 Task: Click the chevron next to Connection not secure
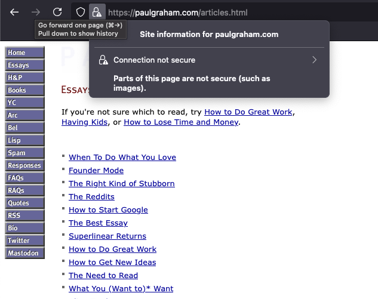click(x=314, y=60)
